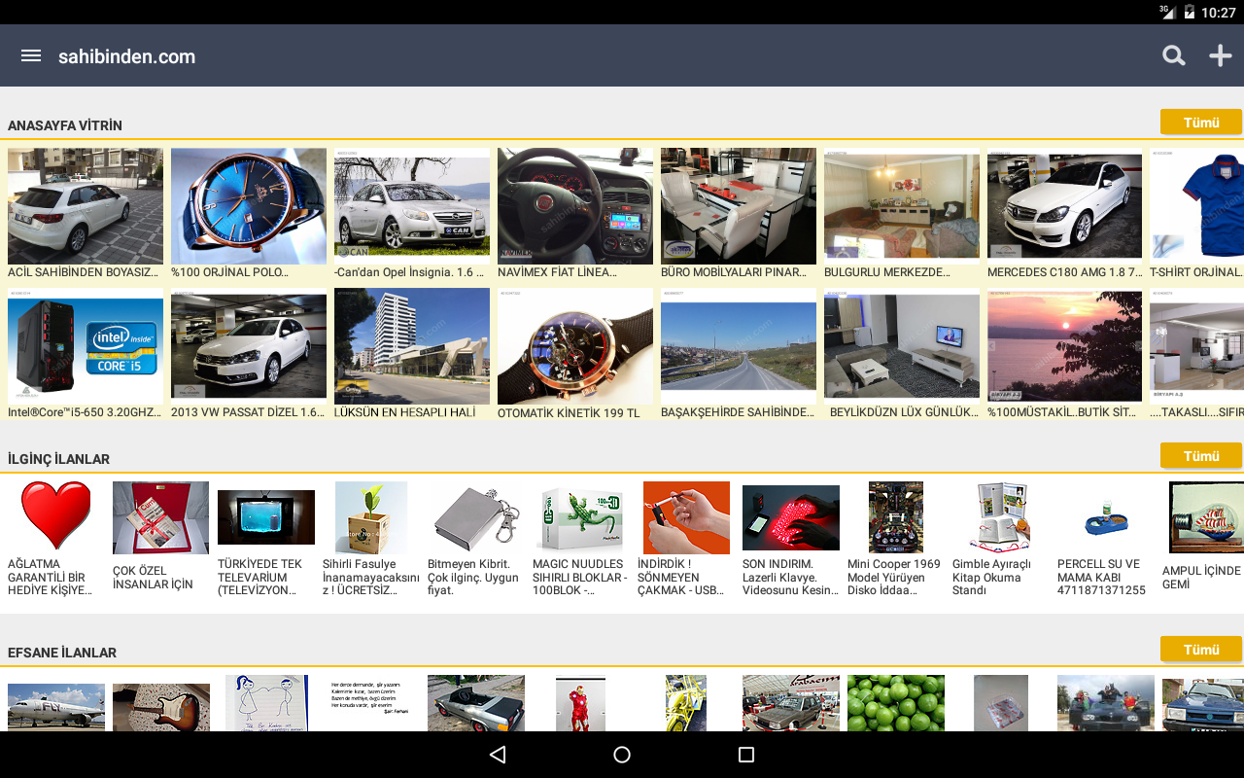Open the blue Polo watch listing
Viewport: 1244px width, 778px height.
249,206
